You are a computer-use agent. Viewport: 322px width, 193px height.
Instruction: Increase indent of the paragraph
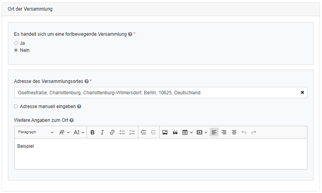pyautogui.click(x=144, y=132)
